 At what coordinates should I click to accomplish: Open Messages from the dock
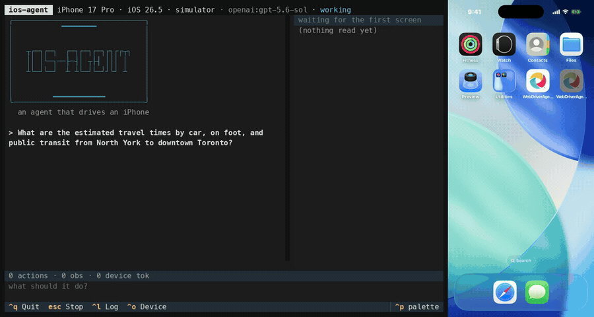(x=537, y=293)
